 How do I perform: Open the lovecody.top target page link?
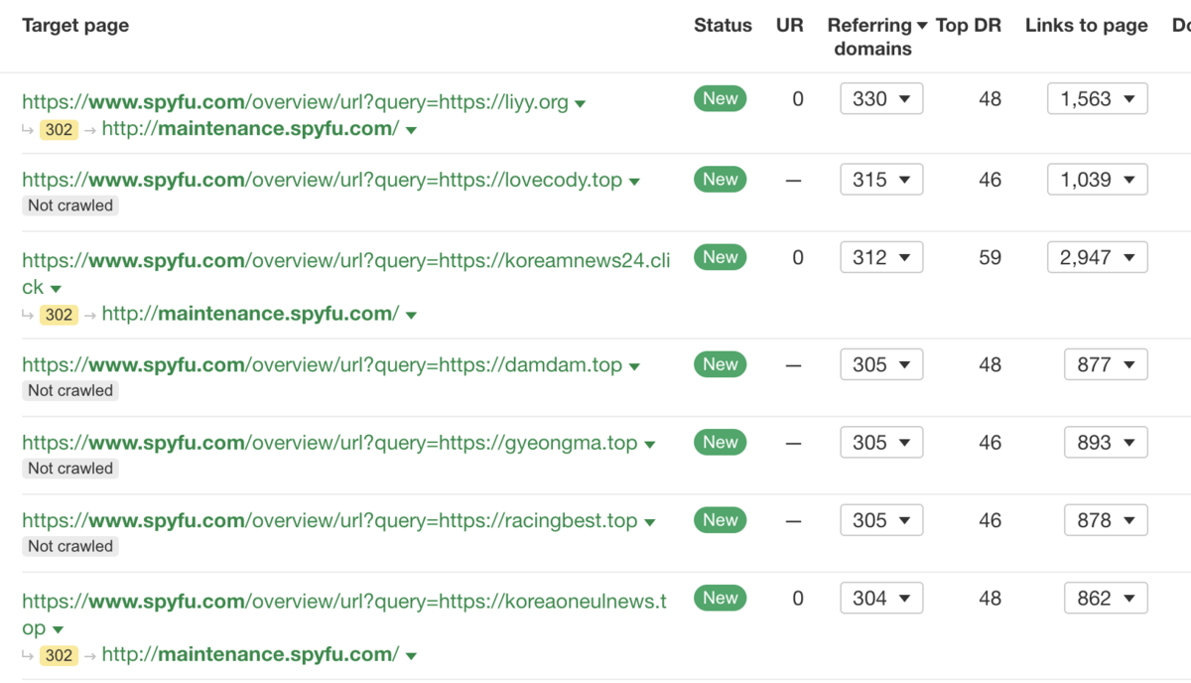(x=322, y=181)
